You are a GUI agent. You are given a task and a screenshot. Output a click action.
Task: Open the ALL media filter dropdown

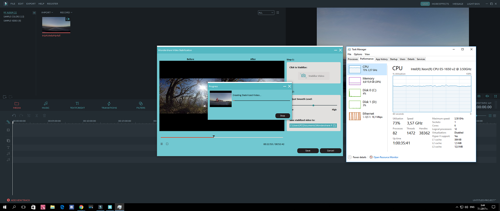266,13
